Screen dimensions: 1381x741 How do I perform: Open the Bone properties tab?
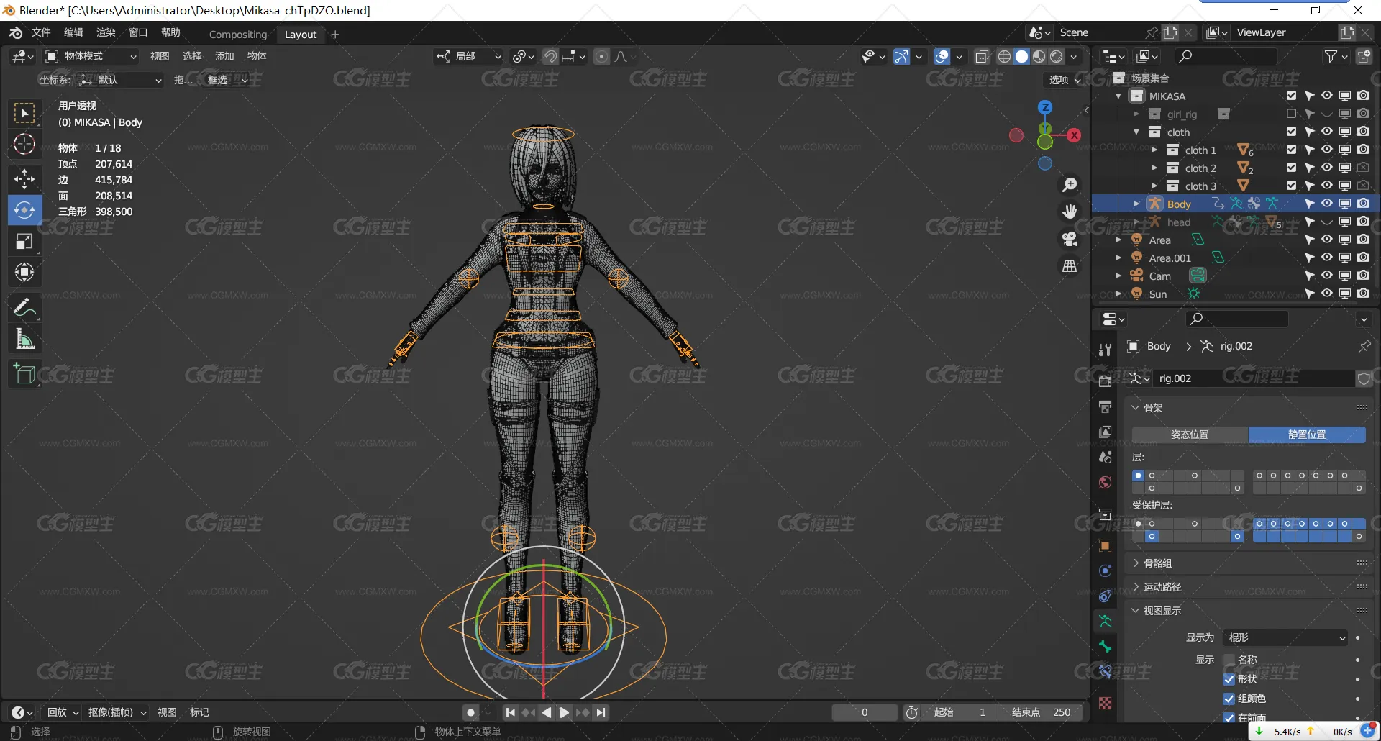[x=1106, y=647]
